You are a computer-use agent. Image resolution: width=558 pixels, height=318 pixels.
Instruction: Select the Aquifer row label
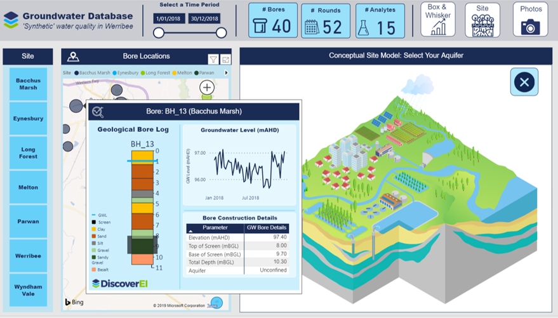[197, 270]
